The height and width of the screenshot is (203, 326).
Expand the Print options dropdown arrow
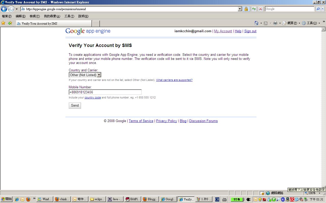(280, 23)
